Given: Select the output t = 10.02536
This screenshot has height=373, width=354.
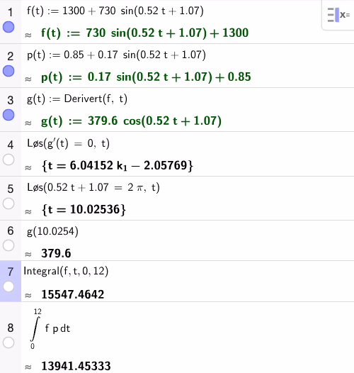Looking at the screenshot, I should (x=84, y=210).
